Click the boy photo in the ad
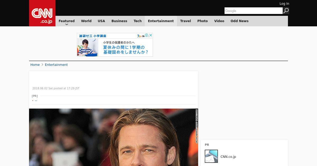 pos(88,47)
